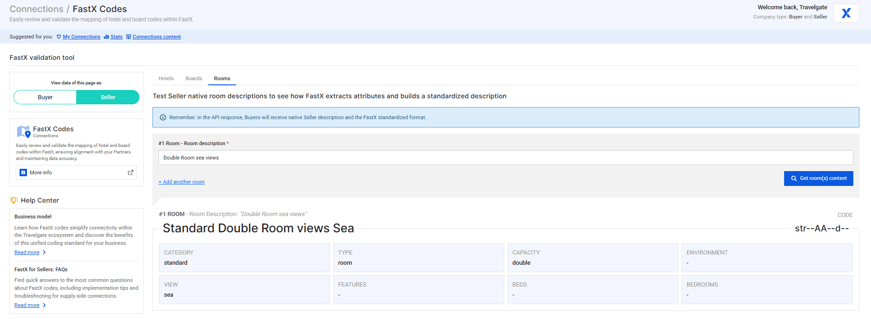Open the More info external link icon

131,172
